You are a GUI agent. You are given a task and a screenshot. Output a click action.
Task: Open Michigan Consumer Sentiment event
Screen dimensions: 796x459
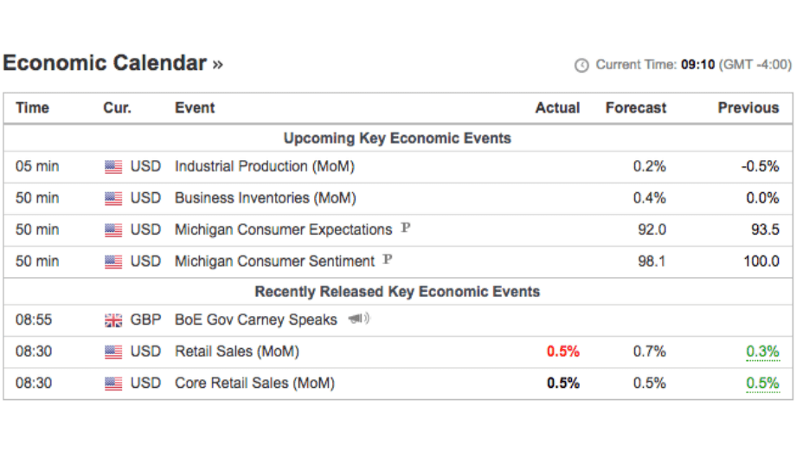[274, 262]
